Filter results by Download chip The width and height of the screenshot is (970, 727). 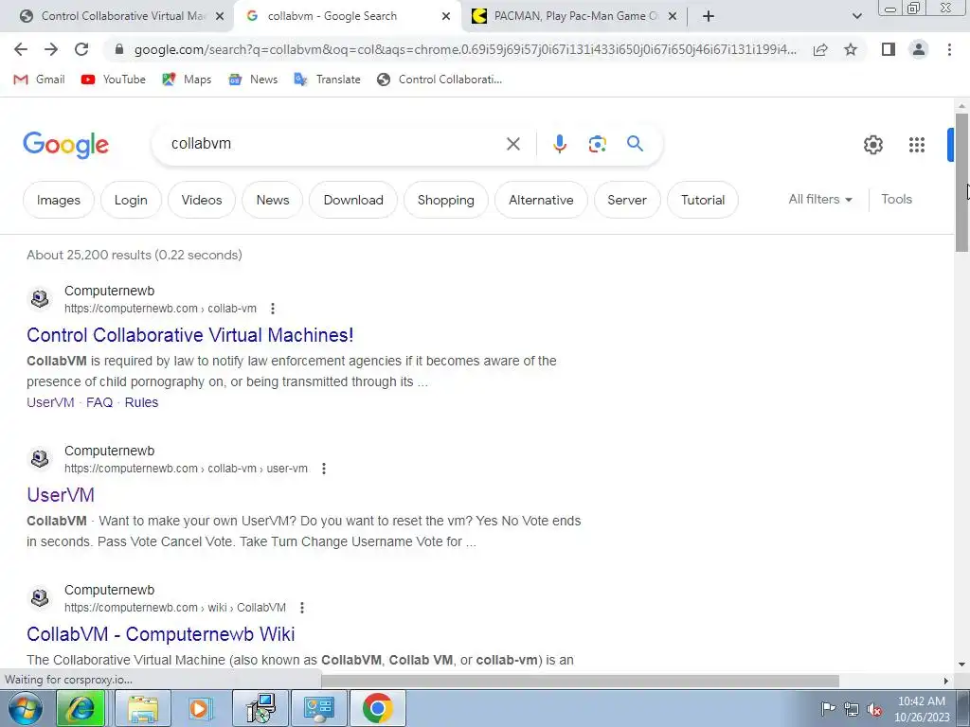tap(353, 200)
